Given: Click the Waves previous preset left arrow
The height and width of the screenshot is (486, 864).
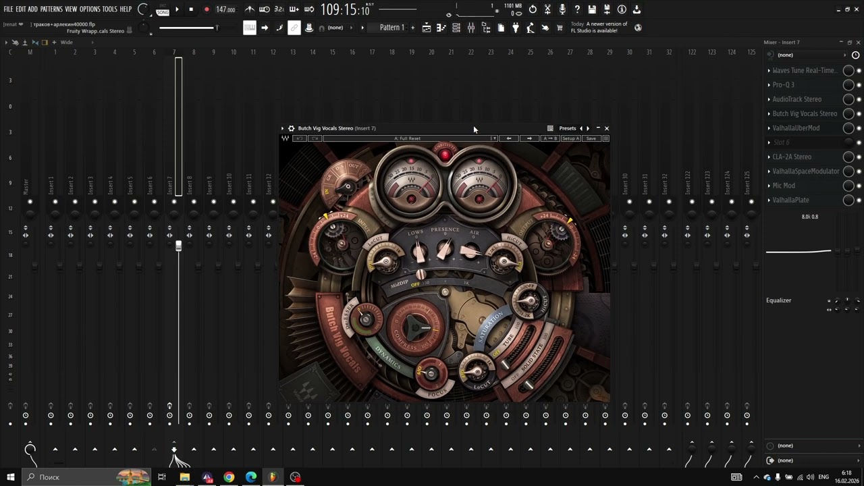Looking at the screenshot, I should pos(509,138).
